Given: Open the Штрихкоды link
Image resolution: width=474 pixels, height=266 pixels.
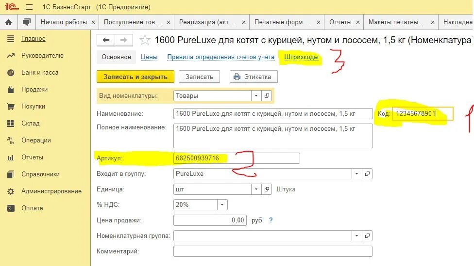Looking at the screenshot, I should tap(301, 57).
